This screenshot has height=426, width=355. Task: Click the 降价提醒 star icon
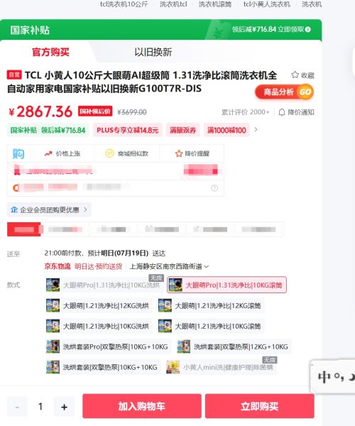(179, 153)
